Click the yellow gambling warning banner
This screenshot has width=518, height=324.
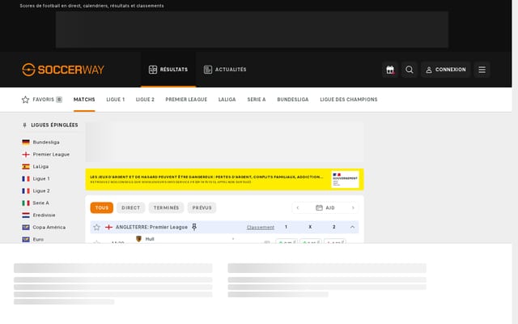[x=225, y=180]
